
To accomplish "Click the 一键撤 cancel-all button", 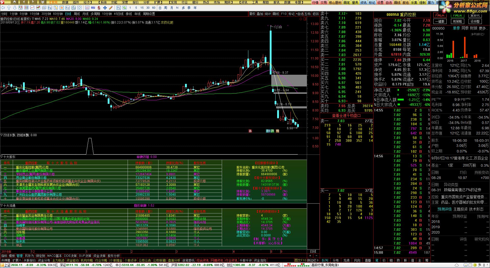I will coord(440,21).
